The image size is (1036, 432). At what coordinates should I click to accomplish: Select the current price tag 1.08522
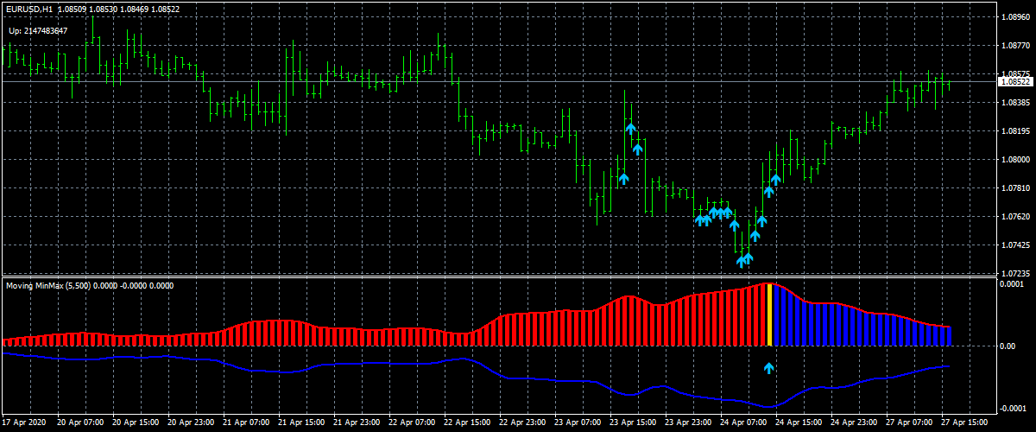point(1014,82)
